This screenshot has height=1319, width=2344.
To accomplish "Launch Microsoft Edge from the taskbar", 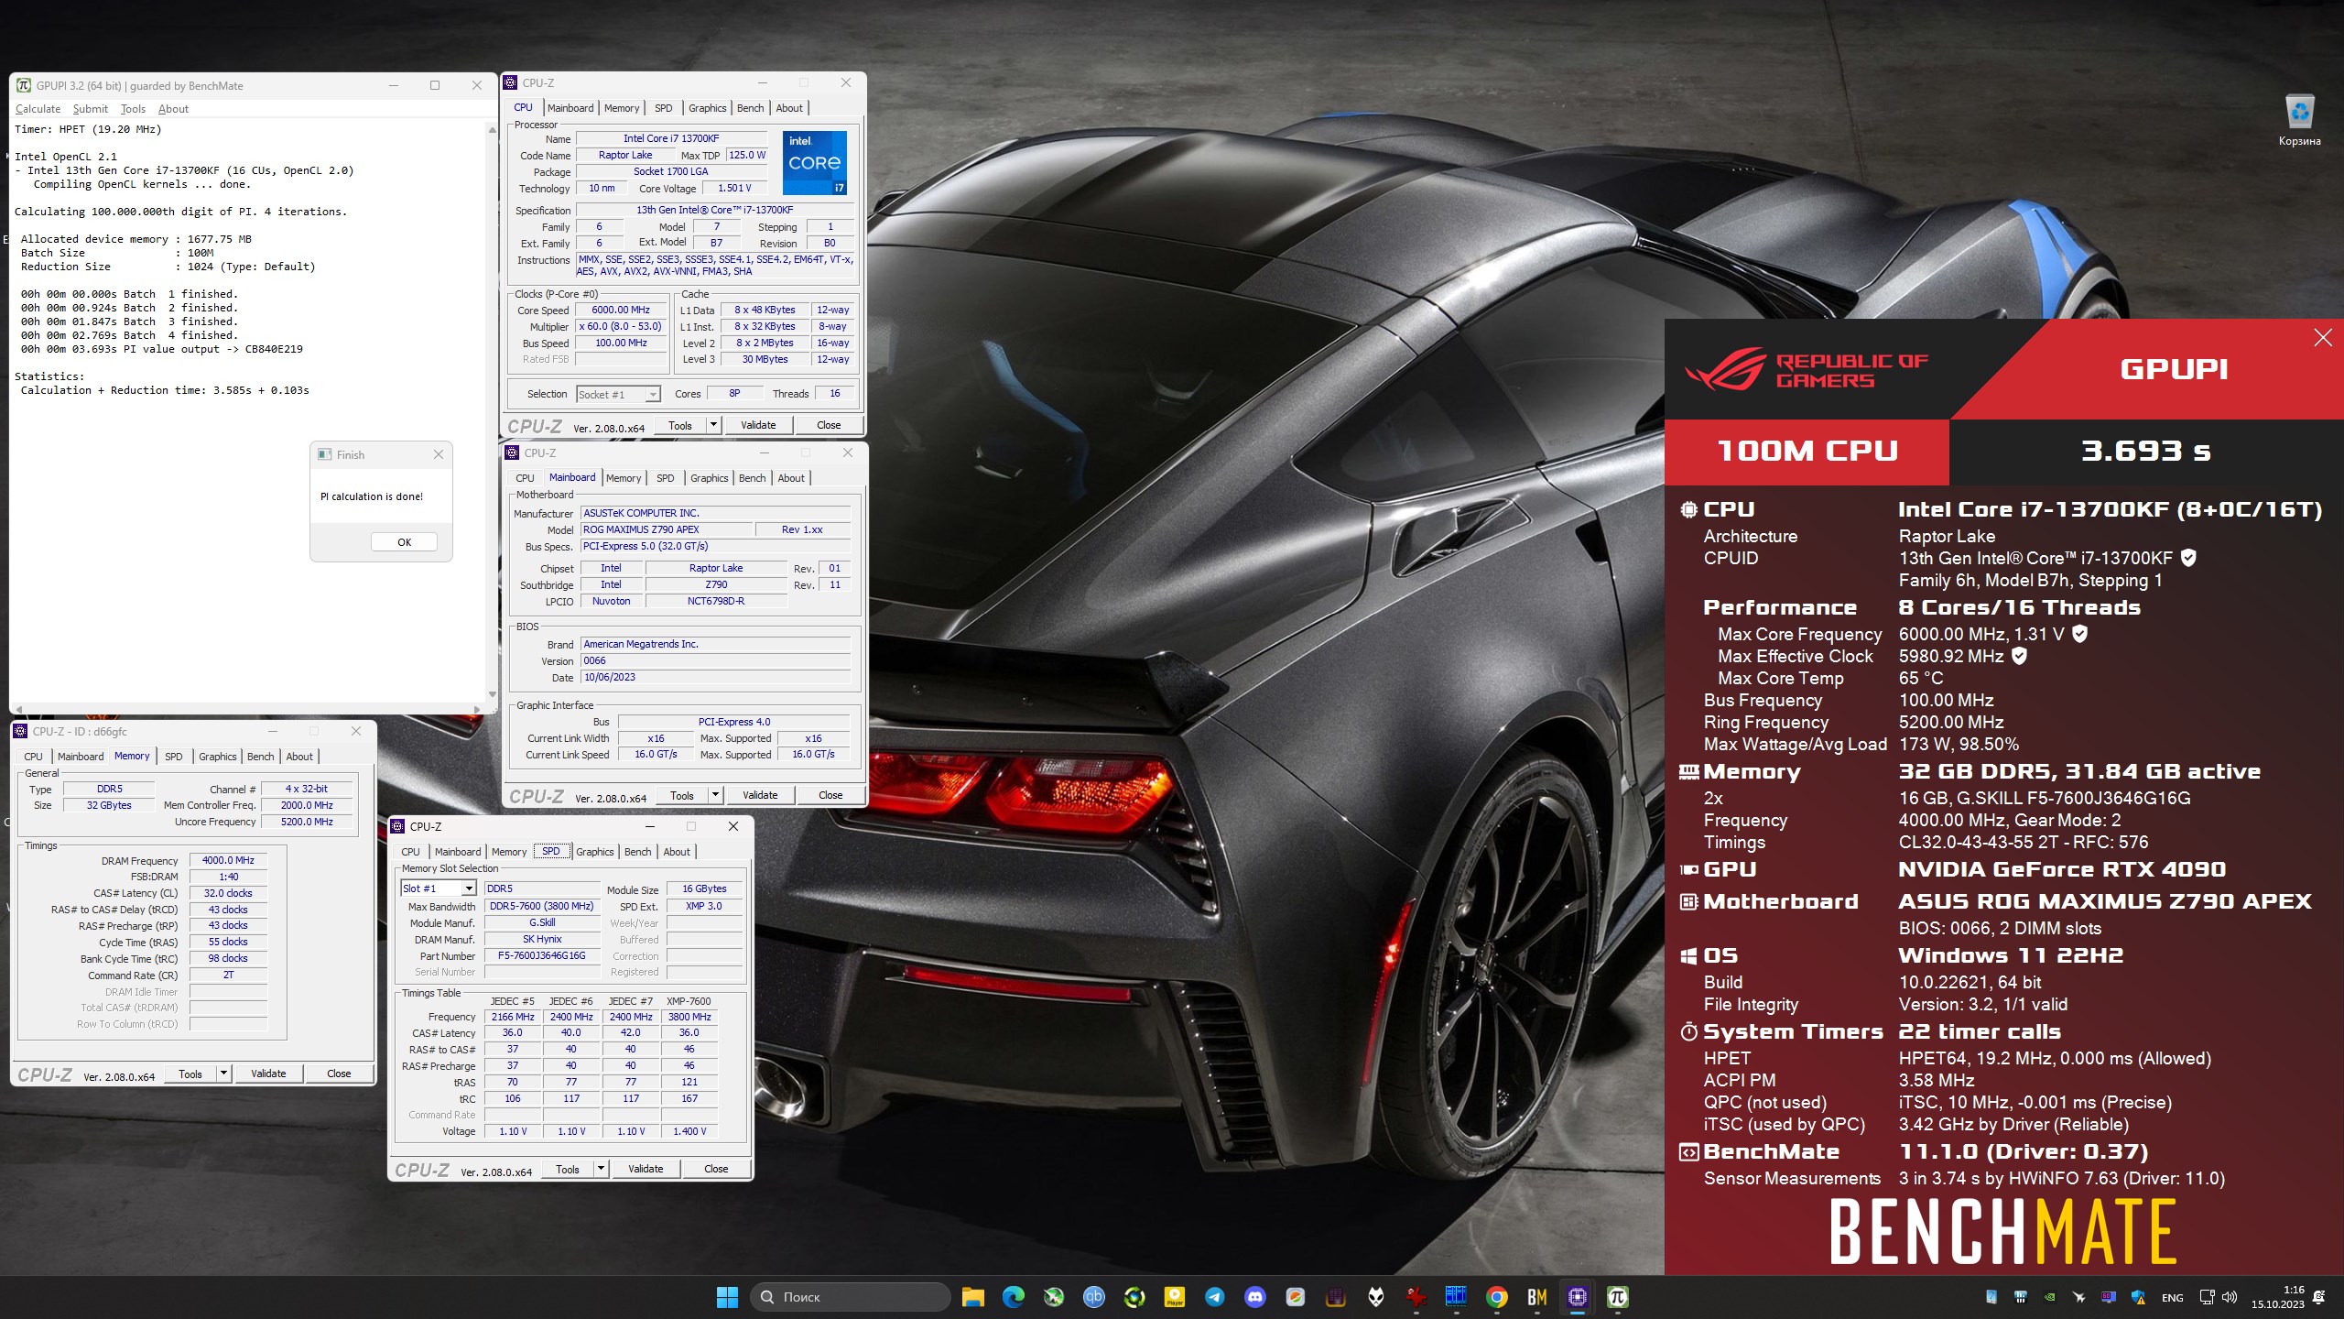I will 1013,1297.
